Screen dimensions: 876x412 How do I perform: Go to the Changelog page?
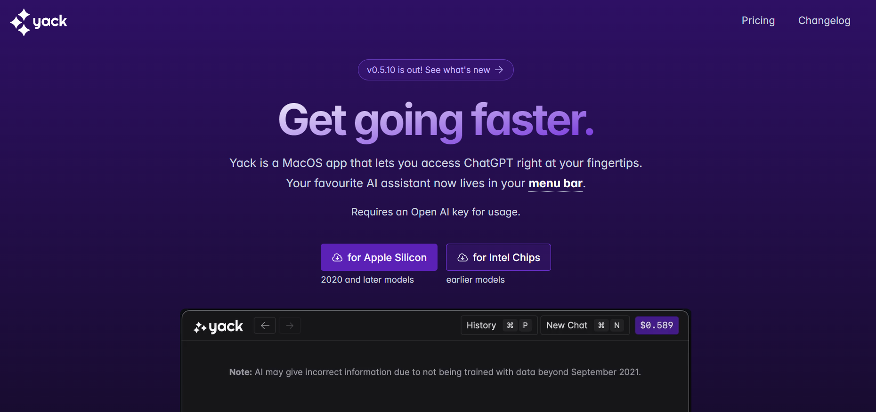[824, 21]
